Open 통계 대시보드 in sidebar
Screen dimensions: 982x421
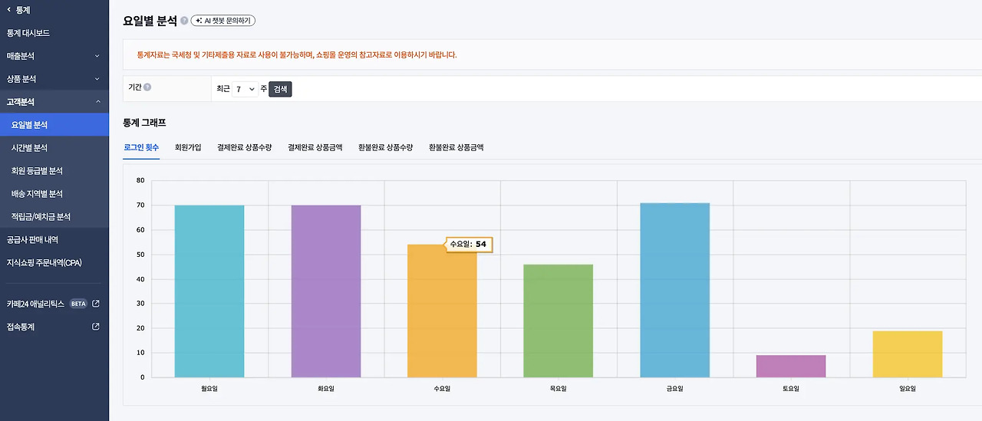(28, 33)
